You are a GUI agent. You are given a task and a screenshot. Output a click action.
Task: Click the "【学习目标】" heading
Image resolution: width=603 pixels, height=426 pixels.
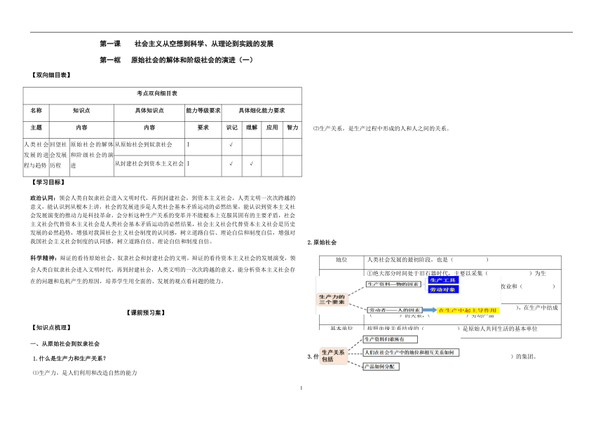[48, 182]
